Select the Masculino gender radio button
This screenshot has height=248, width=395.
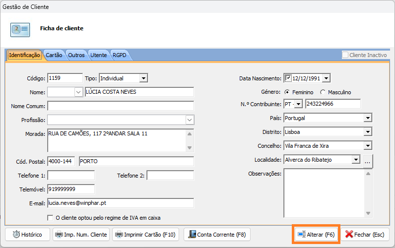[323, 92]
